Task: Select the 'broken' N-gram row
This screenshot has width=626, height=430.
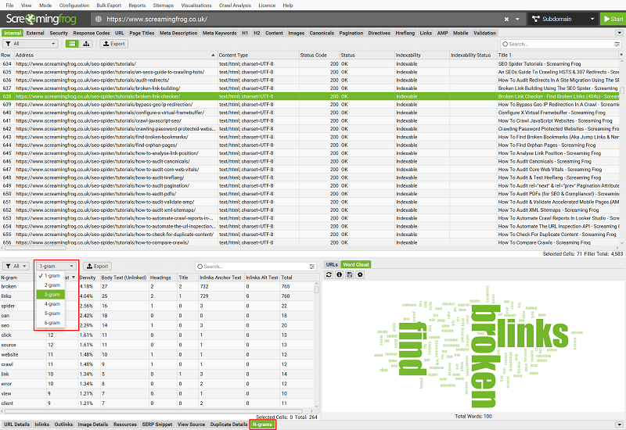Action: tap(156, 286)
